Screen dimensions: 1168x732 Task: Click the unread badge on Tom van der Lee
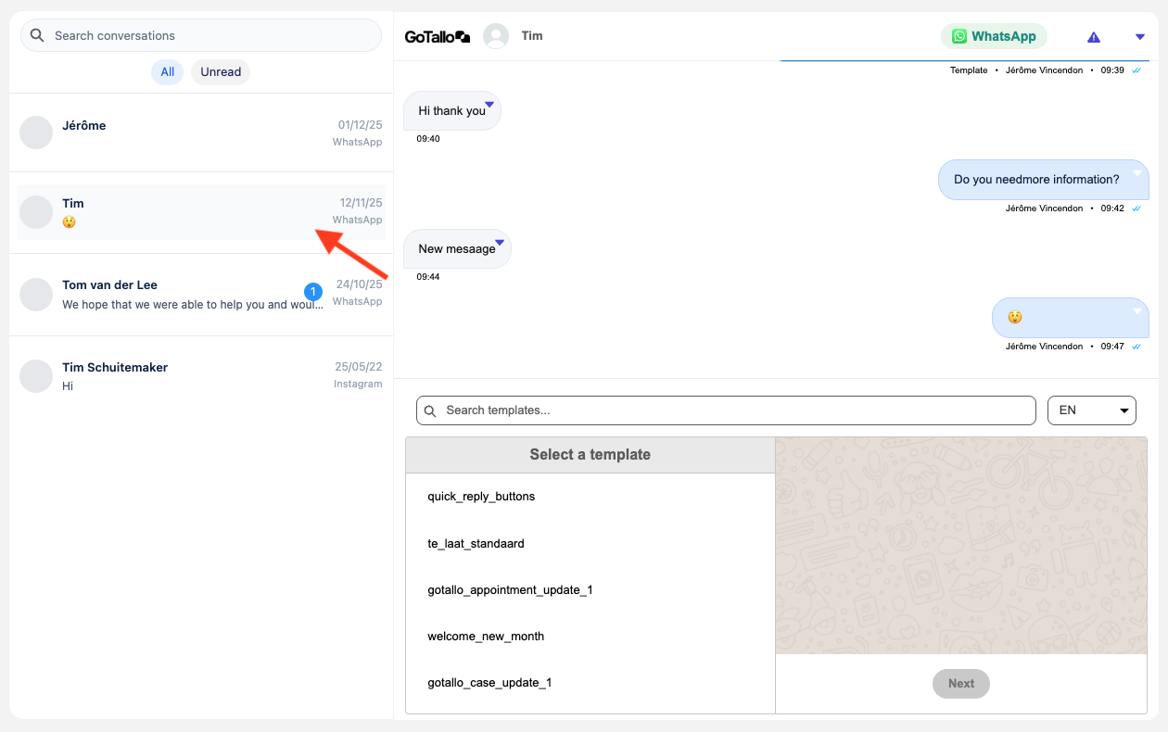(x=313, y=292)
